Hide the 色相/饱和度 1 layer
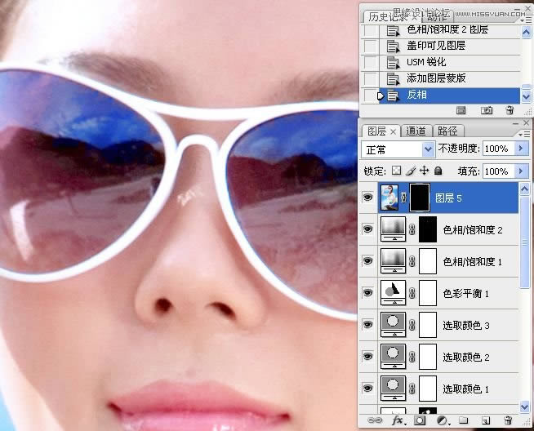534x431 pixels. 367,260
